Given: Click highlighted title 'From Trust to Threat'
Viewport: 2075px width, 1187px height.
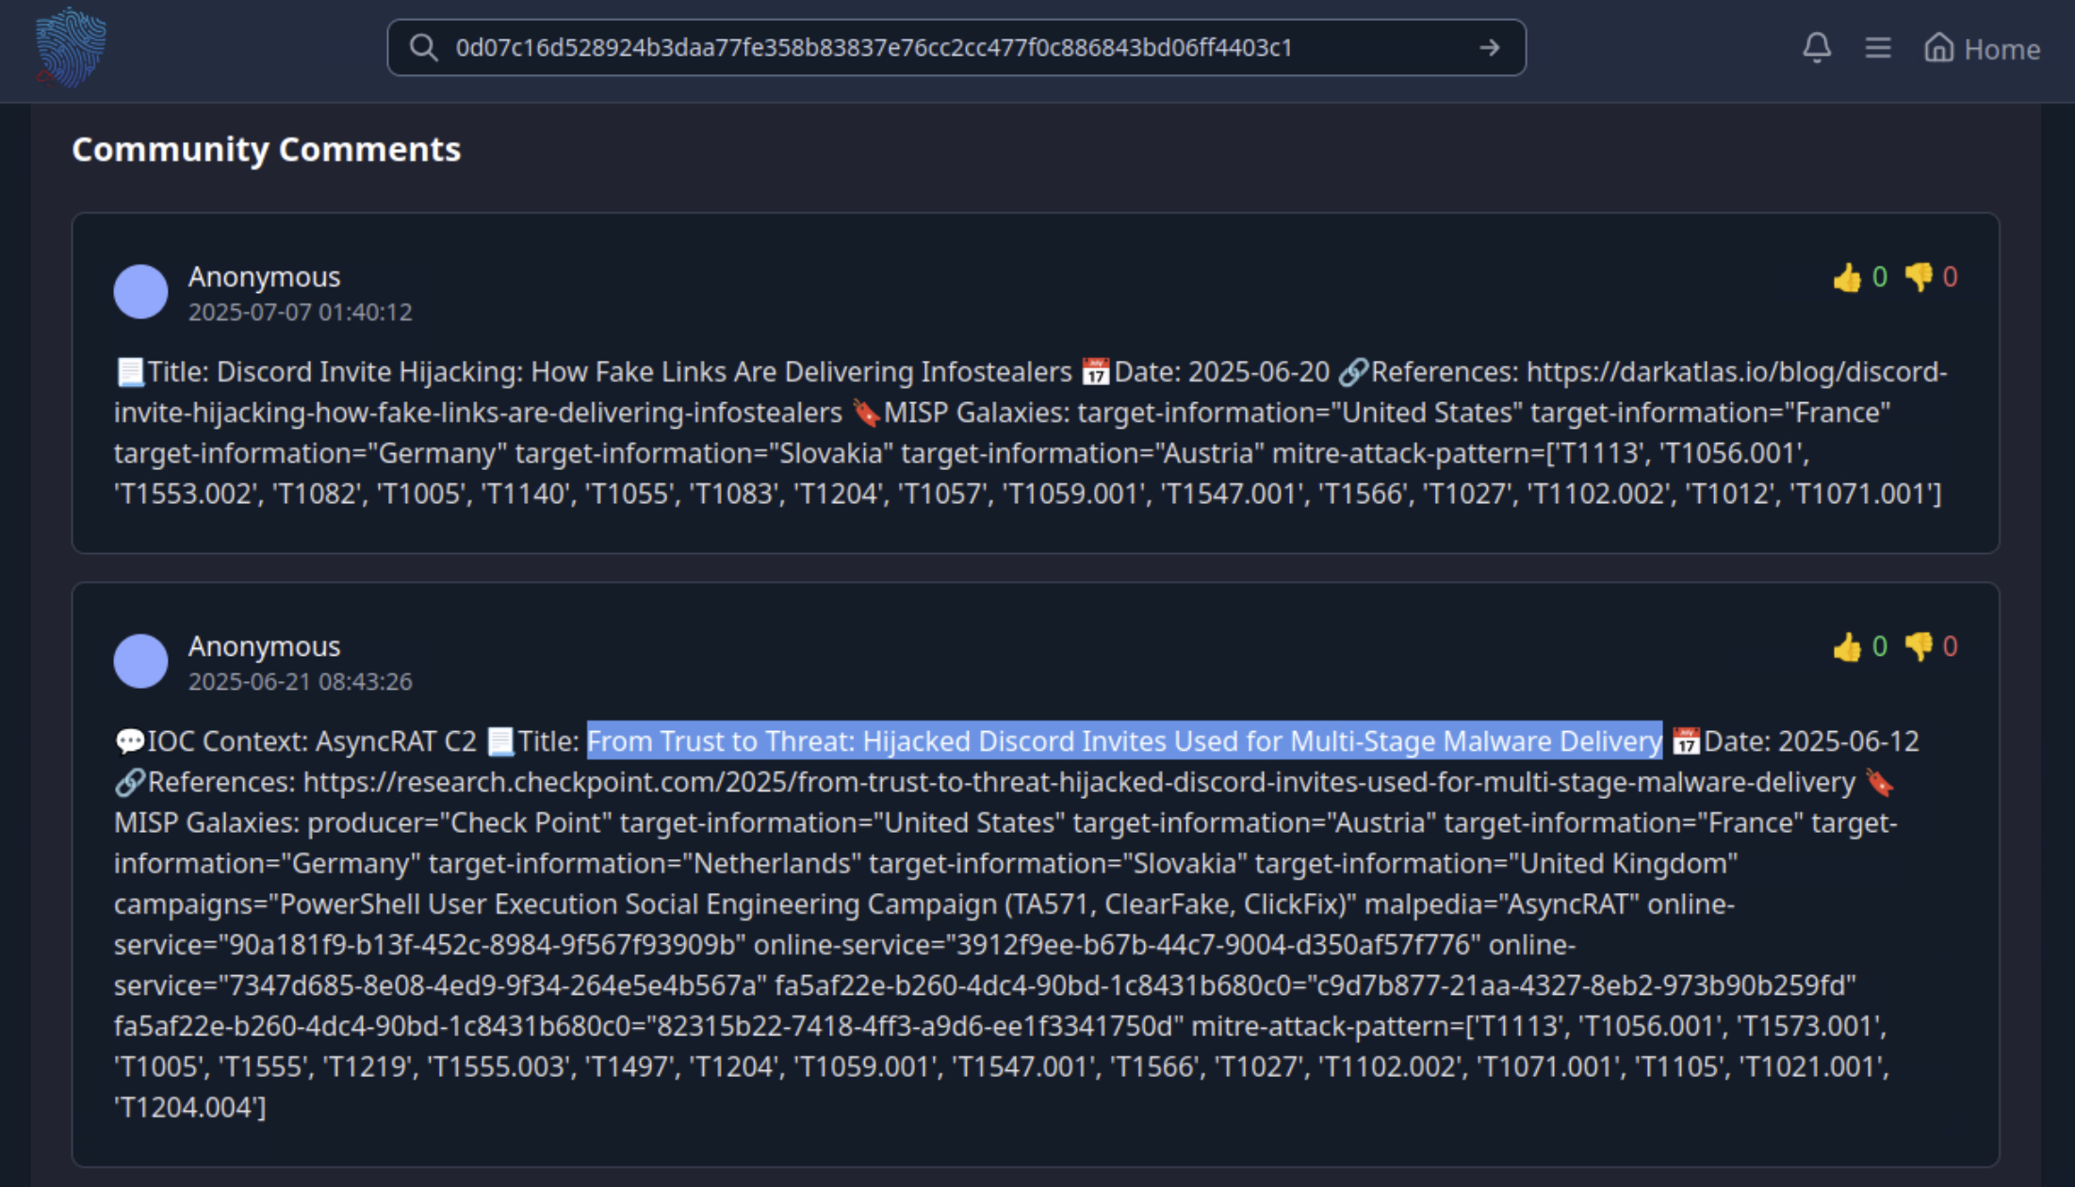Looking at the screenshot, I should (x=1124, y=741).
